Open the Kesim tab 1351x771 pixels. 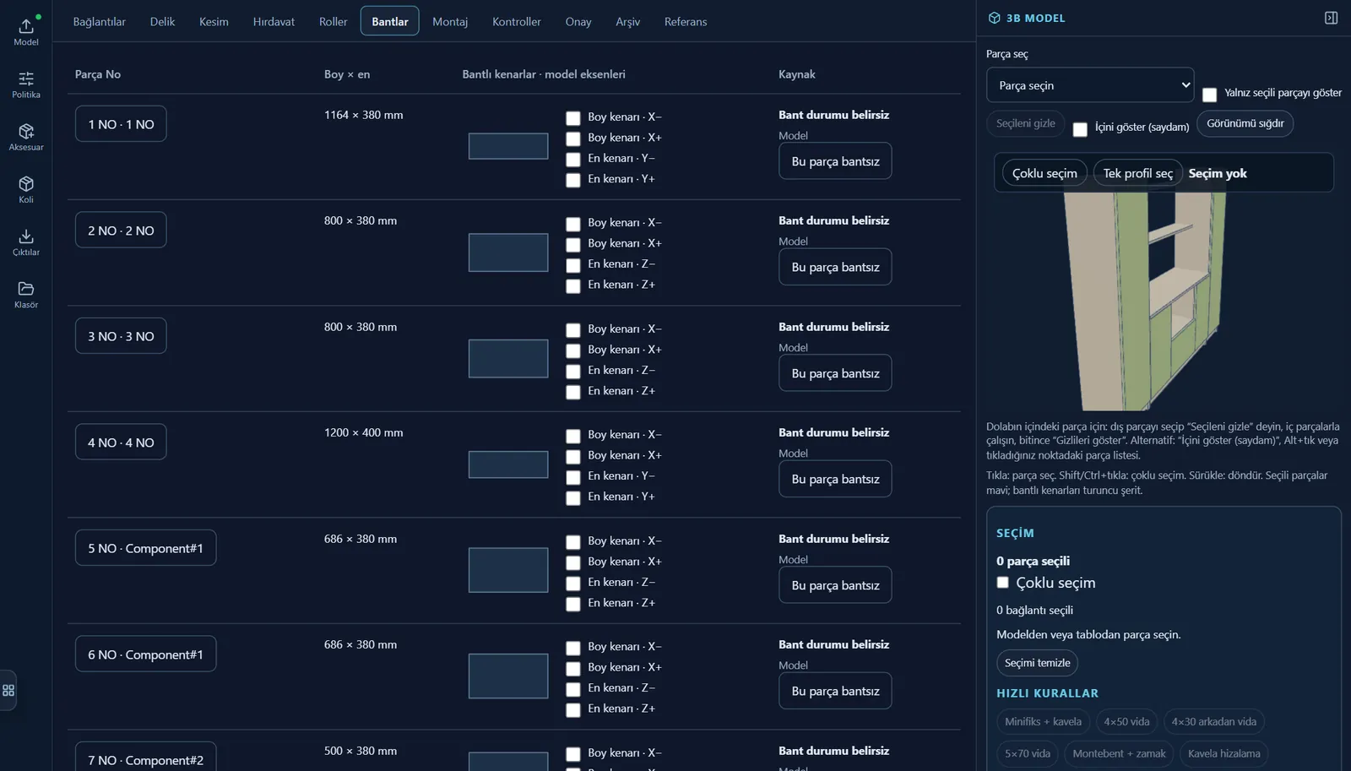(x=214, y=21)
